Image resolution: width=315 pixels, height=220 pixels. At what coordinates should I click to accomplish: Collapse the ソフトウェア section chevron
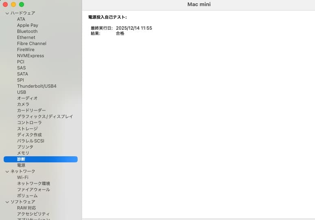7,202
